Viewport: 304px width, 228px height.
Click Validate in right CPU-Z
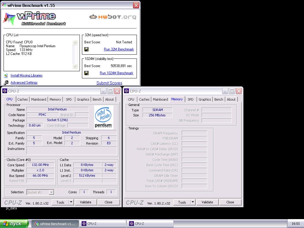208,202
